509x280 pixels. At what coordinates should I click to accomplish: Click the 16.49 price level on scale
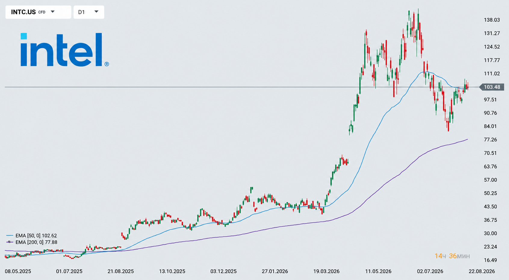490,260
